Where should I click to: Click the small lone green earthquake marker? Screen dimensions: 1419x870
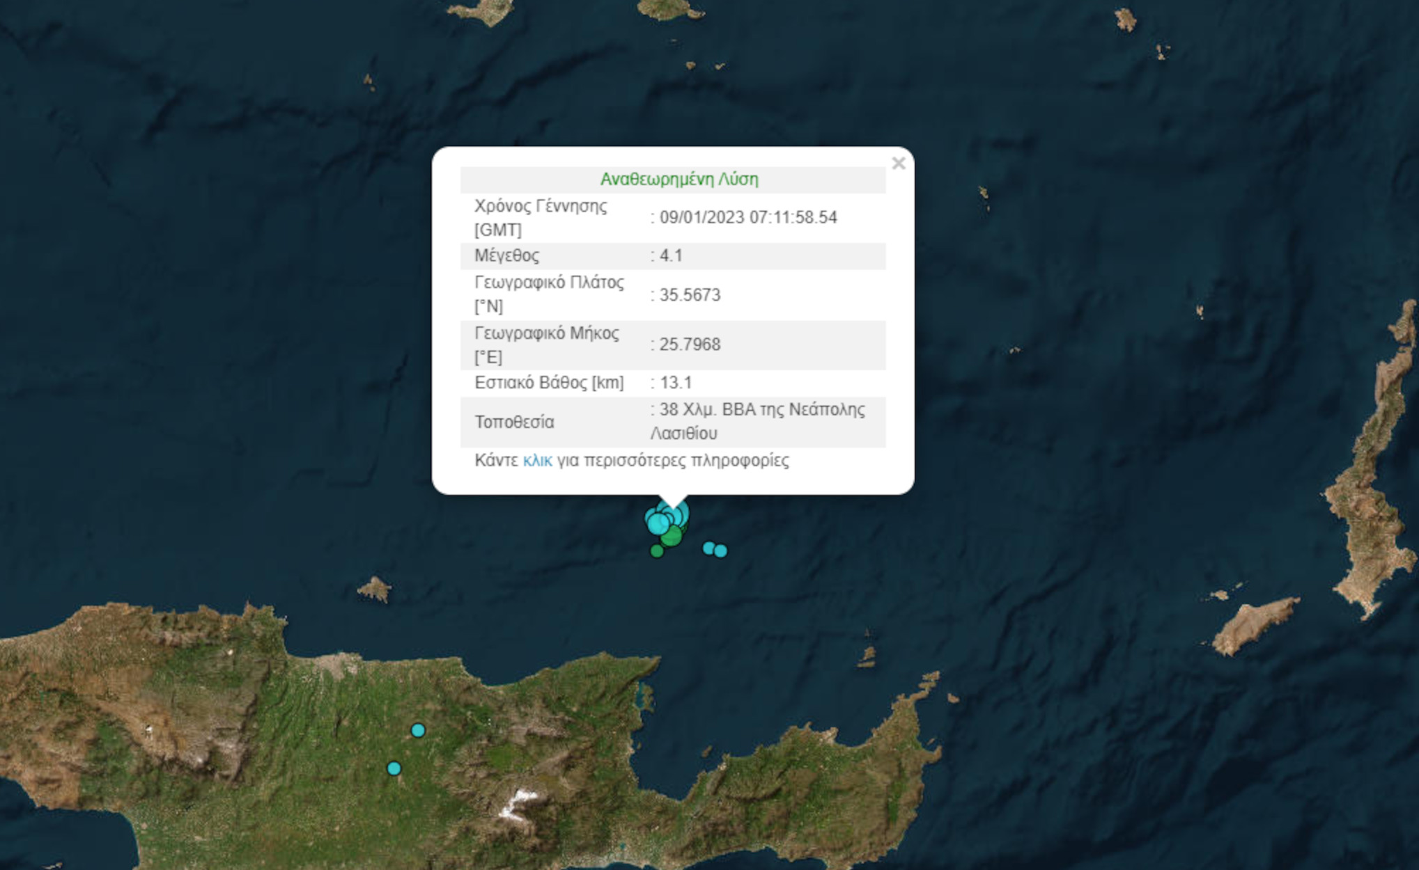coord(656,551)
